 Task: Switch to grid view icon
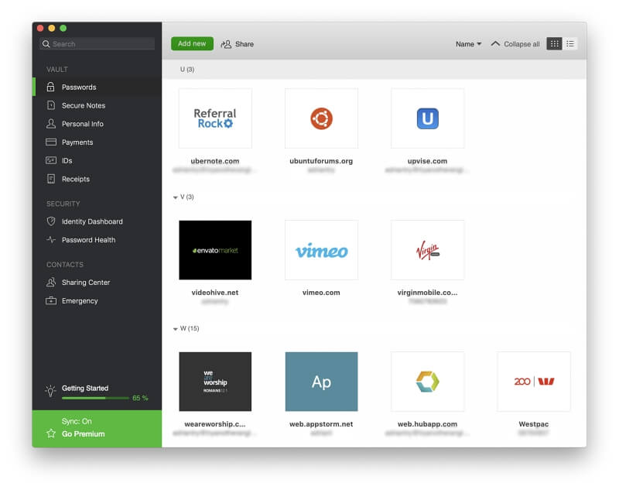pyautogui.click(x=554, y=44)
